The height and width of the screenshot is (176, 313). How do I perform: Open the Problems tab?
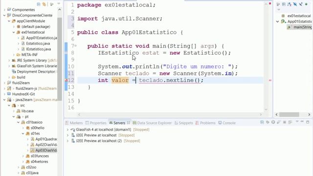[205, 123]
